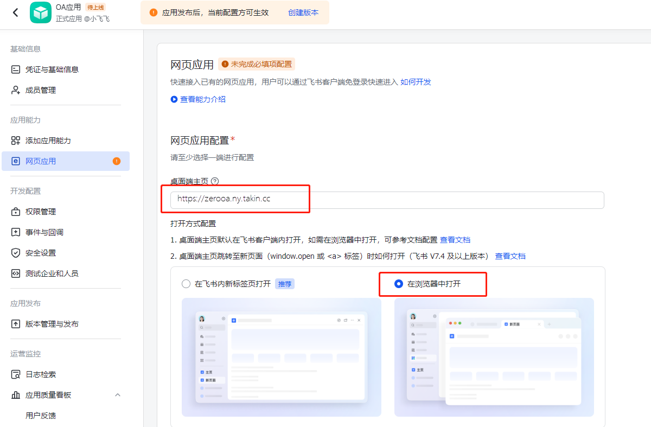Click the 版本管理与发布 upload icon

pyautogui.click(x=16, y=324)
